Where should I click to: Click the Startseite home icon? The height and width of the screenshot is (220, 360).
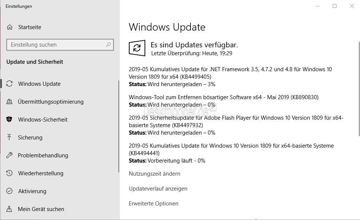click(x=10, y=27)
